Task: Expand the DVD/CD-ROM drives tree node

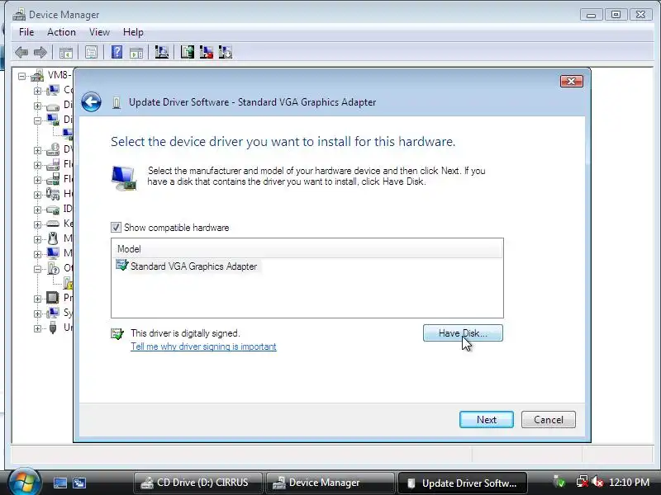Action: [x=37, y=150]
